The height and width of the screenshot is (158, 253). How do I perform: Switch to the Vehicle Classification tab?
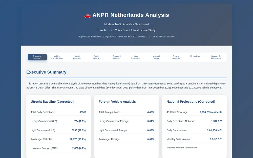pos(57,57)
